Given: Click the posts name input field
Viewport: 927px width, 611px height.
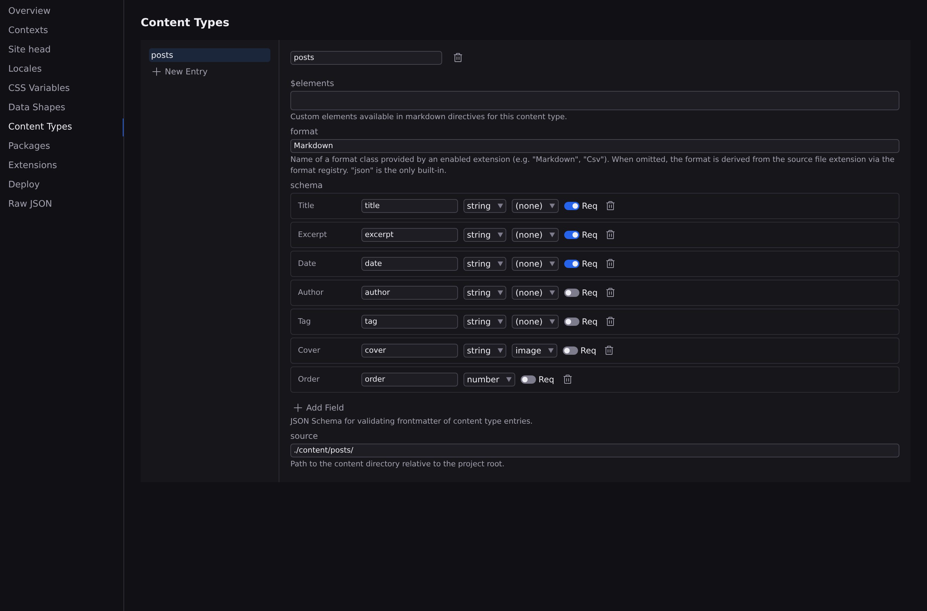Looking at the screenshot, I should [366, 58].
